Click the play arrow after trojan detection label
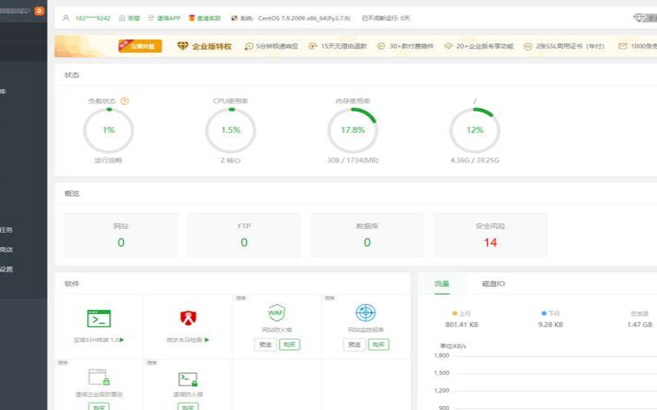Viewport: 657px width, 410px height. pos(207,339)
